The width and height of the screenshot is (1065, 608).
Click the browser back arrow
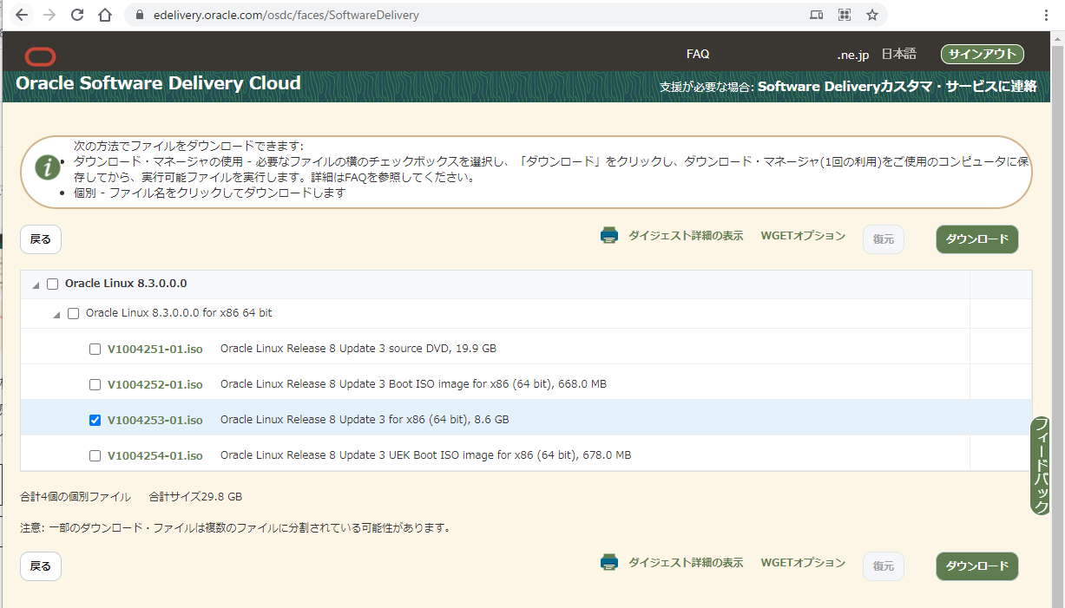pos(22,15)
